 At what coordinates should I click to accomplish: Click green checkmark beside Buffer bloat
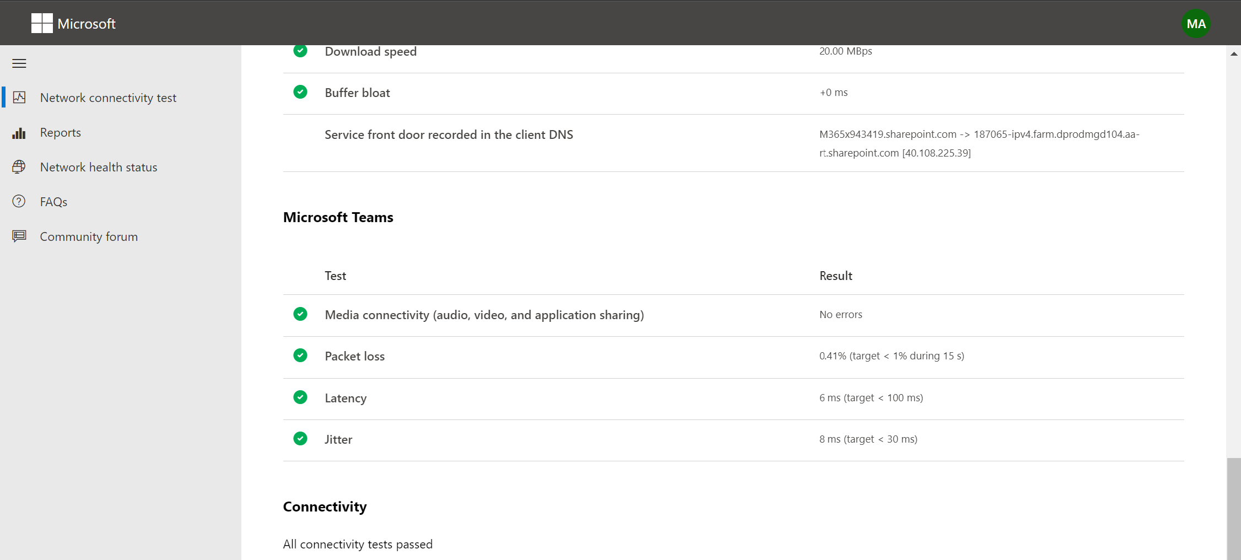click(x=300, y=92)
